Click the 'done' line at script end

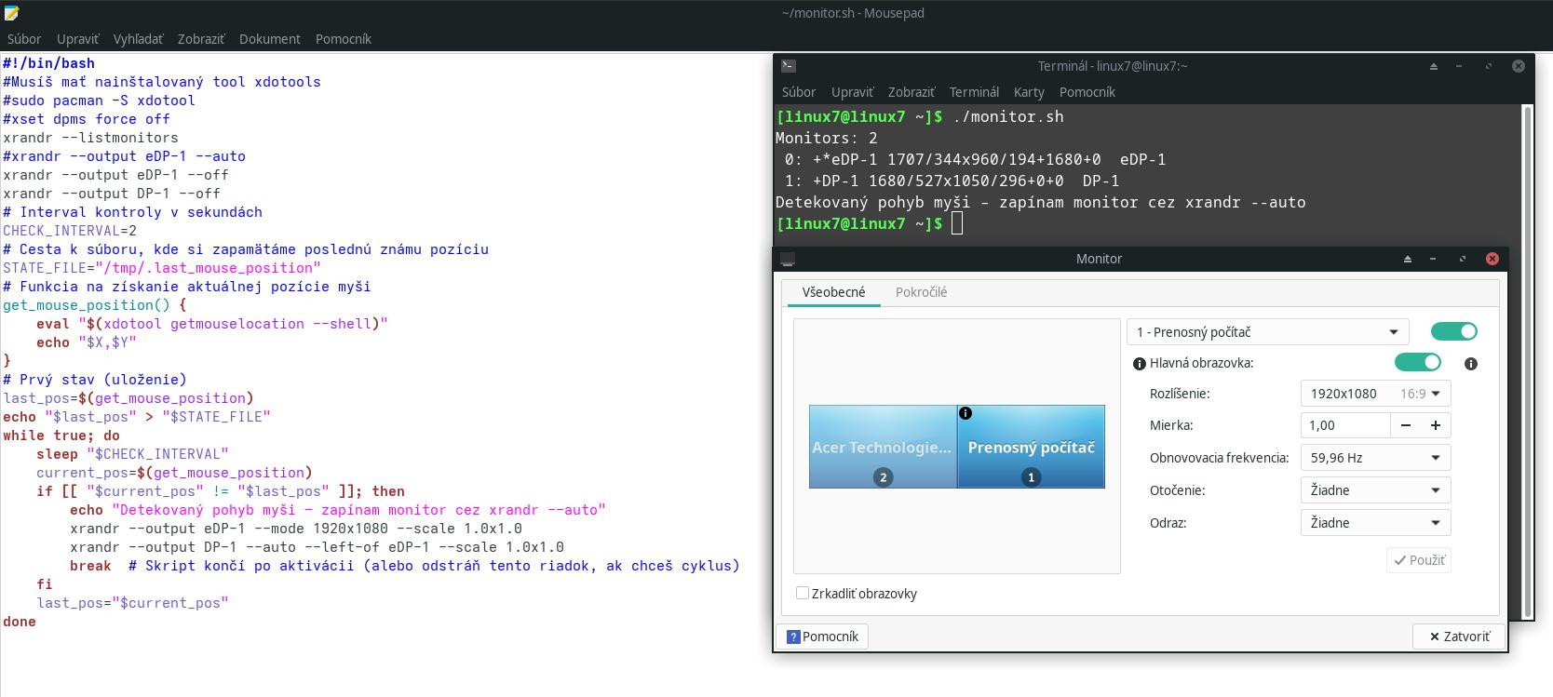20,622
